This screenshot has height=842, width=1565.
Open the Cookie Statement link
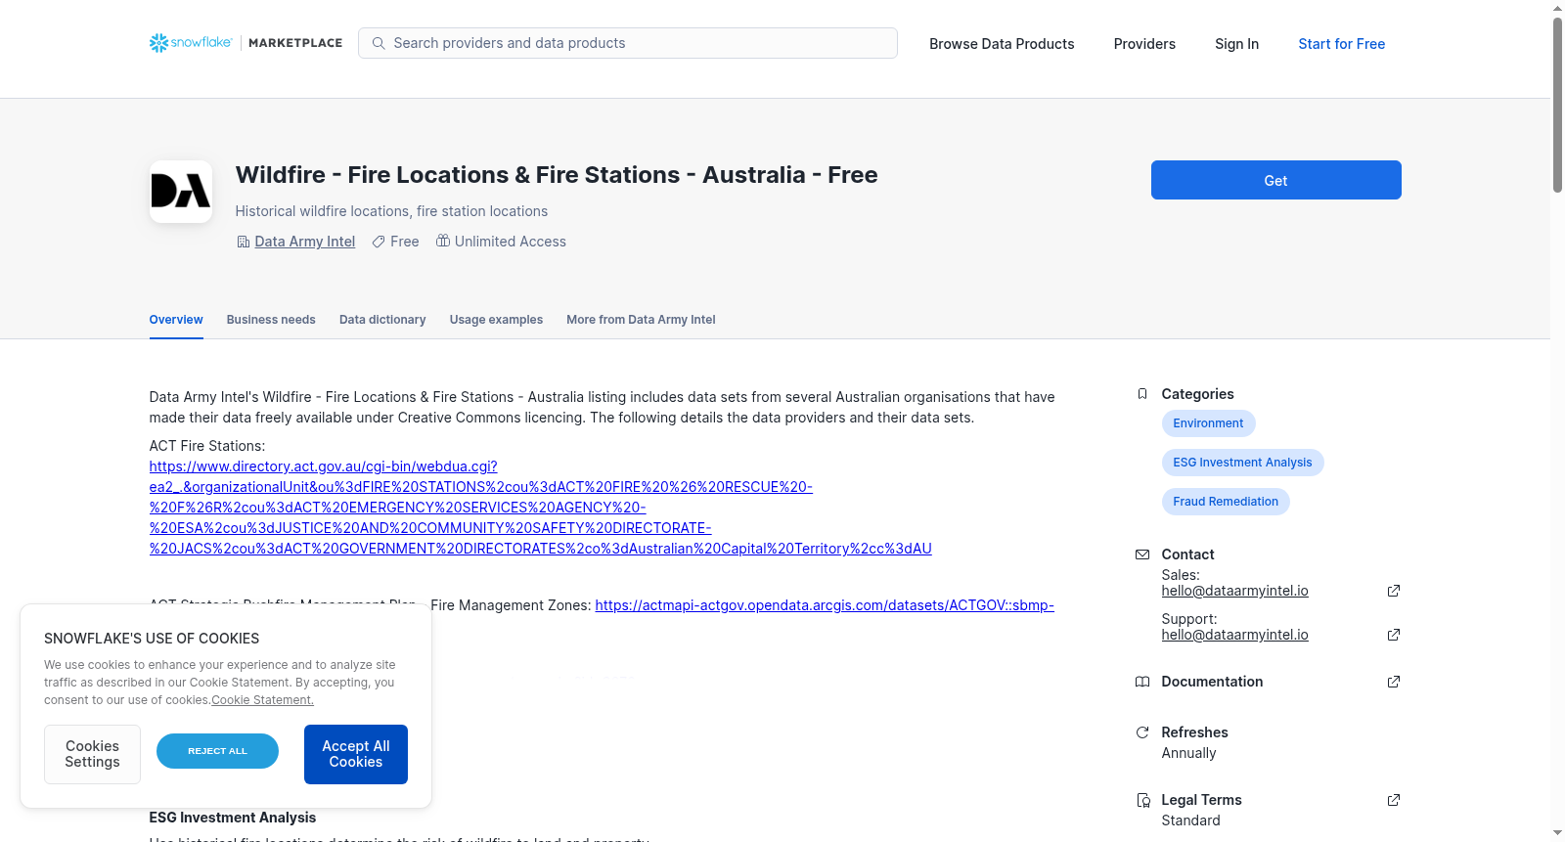(262, 700)
